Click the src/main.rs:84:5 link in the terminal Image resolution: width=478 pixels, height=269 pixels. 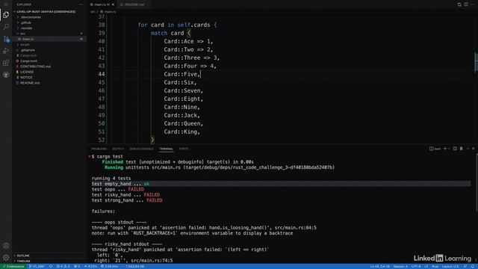[296, 228]
